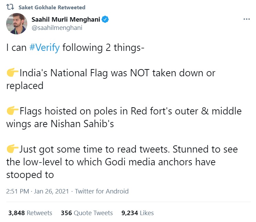Click the sentence about Nishan Sahib's flags
The image size is (256, 222).
point(124,118)
